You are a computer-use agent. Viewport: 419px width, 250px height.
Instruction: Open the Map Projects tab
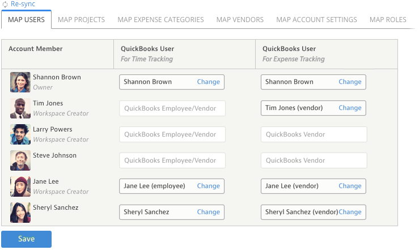(x=81, y=20)
